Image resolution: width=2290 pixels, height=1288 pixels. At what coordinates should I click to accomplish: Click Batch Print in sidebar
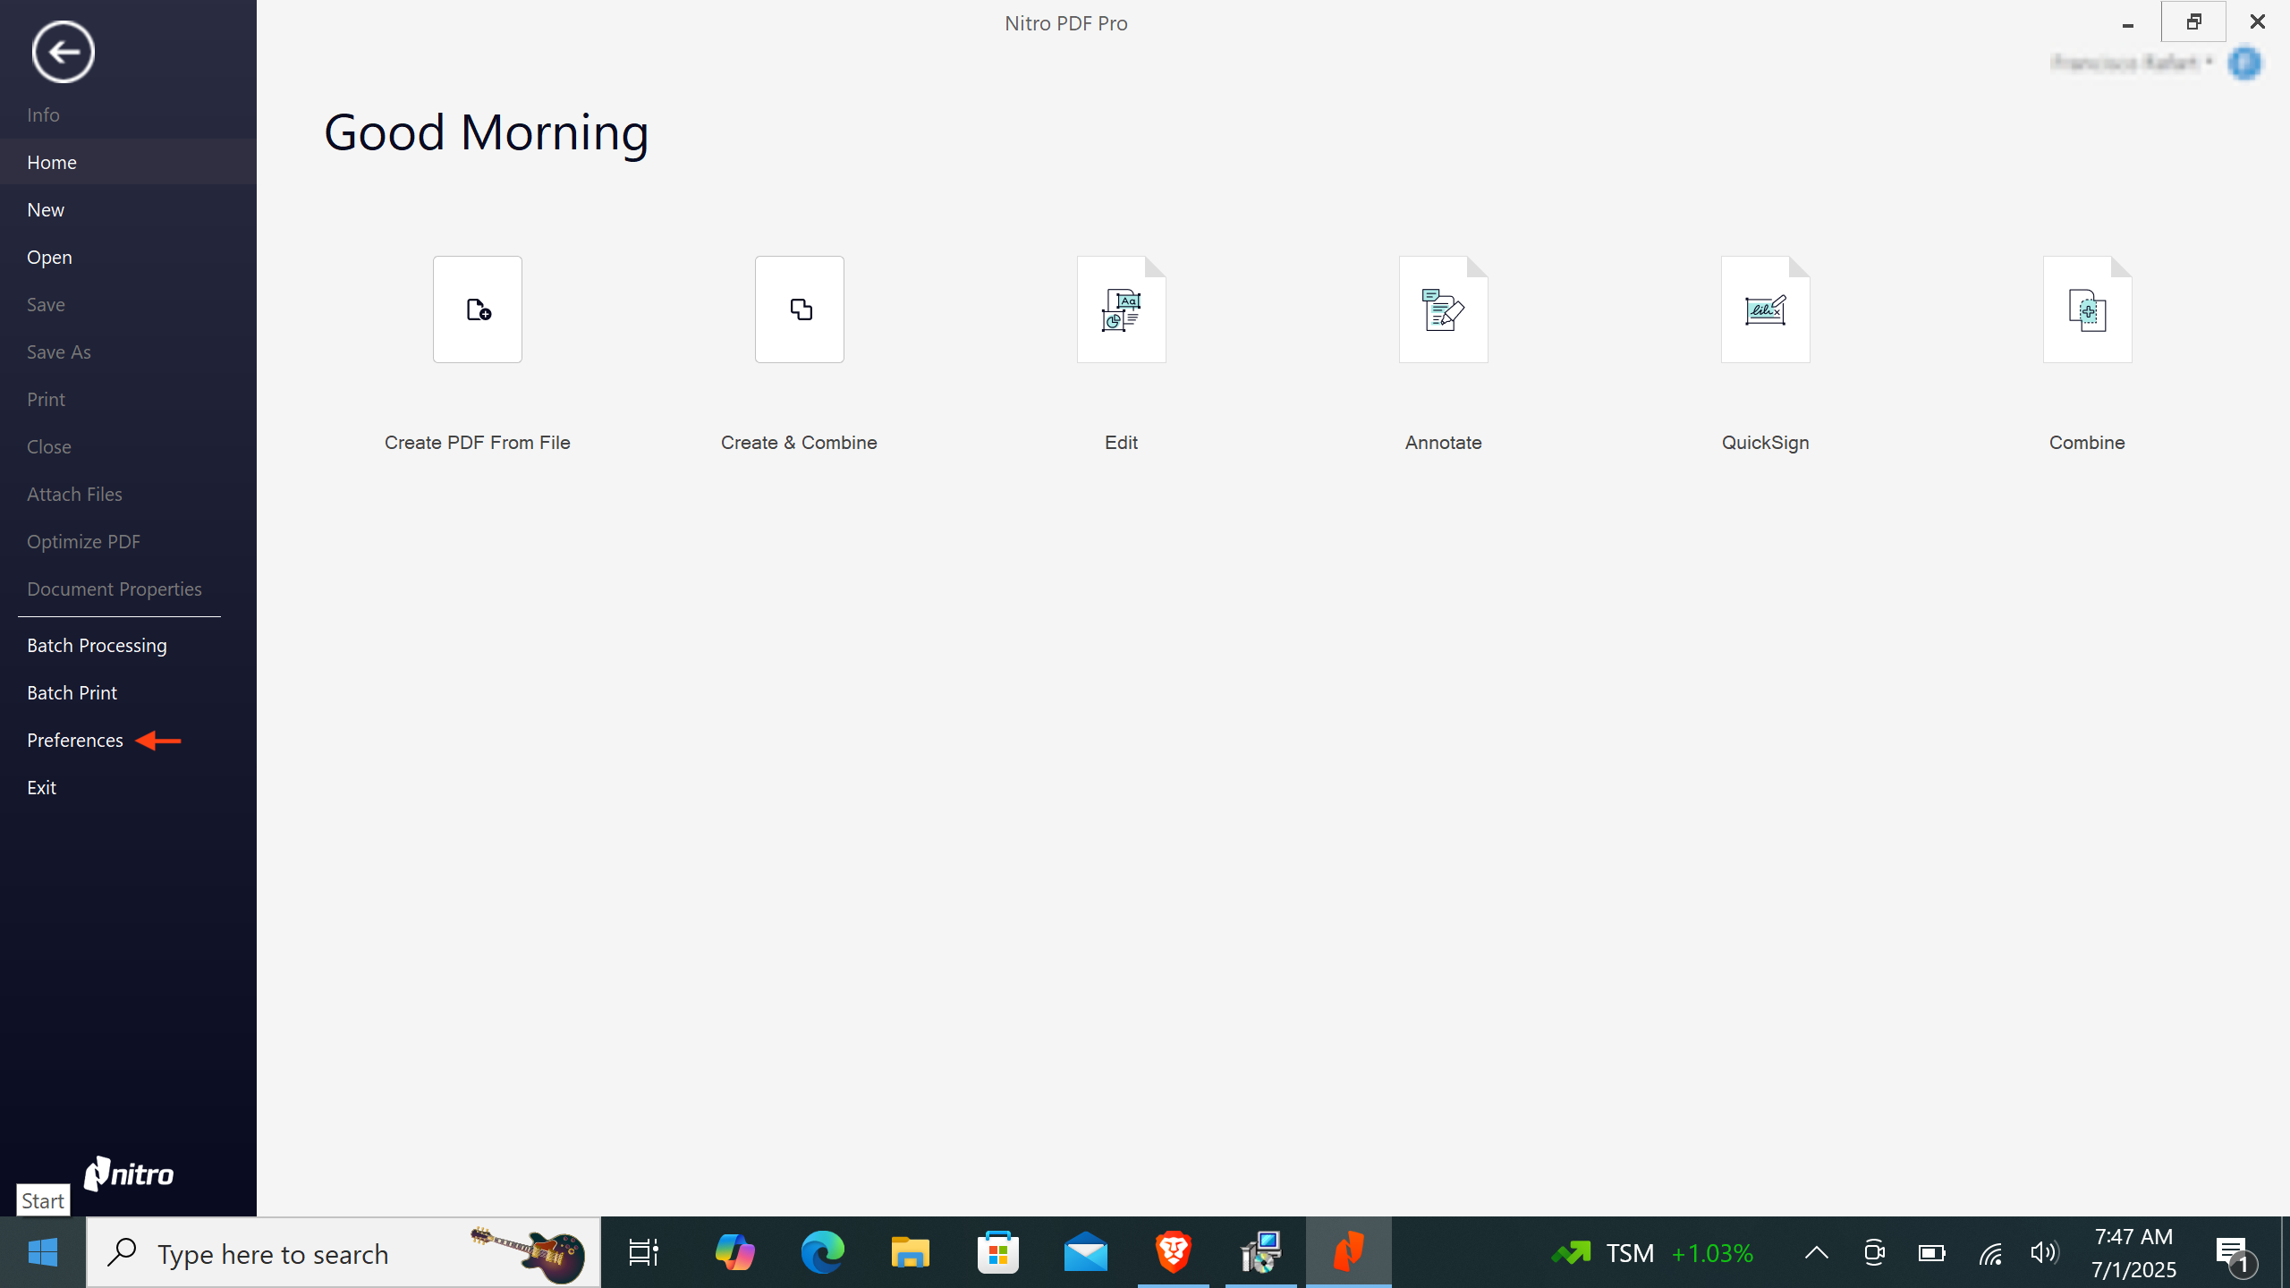(72, 692)
